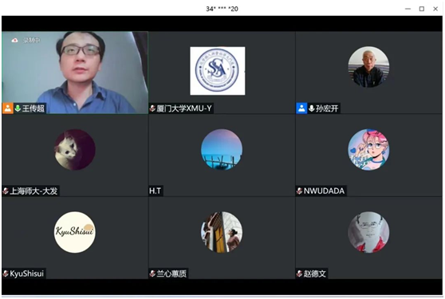
Task: Click muted microphone icon beside 赵德文
Action: point(299,273)
